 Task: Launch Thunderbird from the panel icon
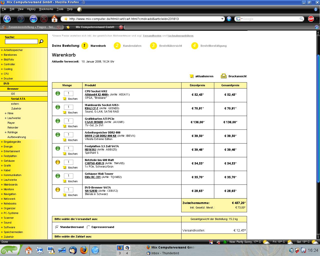click(73, 250)
